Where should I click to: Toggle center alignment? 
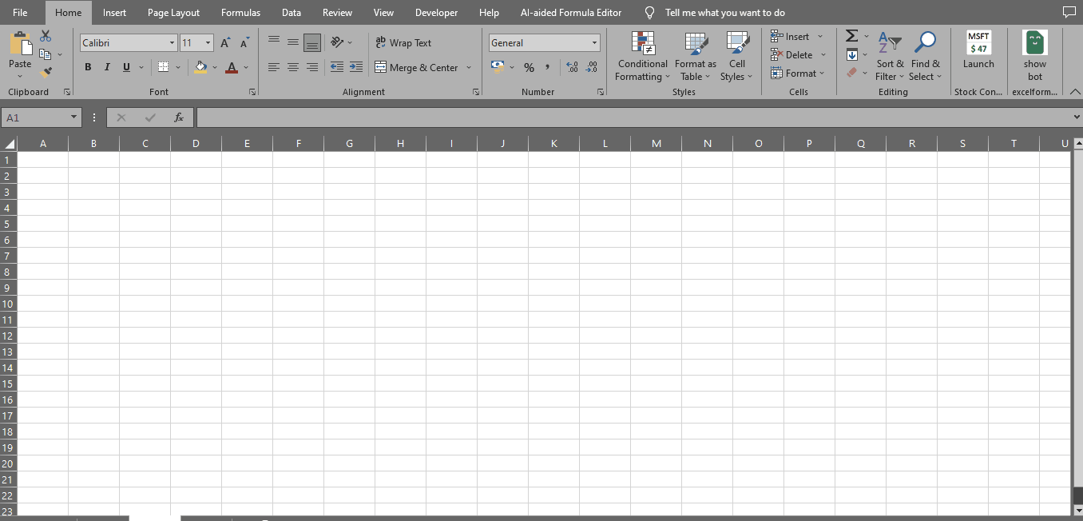[x=292, y=67]
